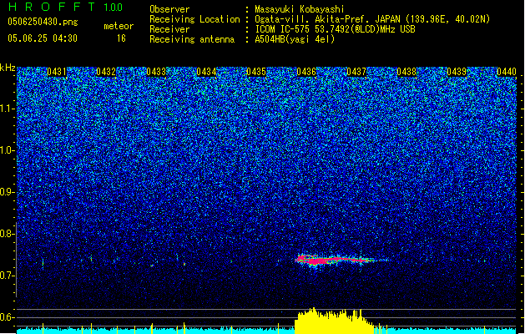Click the 0.9 kHz axis label
Viewport: 525px width, 334px height.
(8, 192)
